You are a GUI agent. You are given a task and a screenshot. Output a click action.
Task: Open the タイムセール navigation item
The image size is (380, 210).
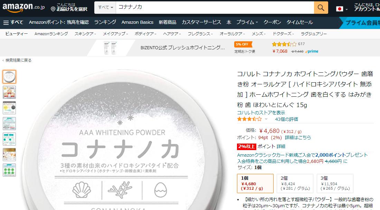[300, 22]
